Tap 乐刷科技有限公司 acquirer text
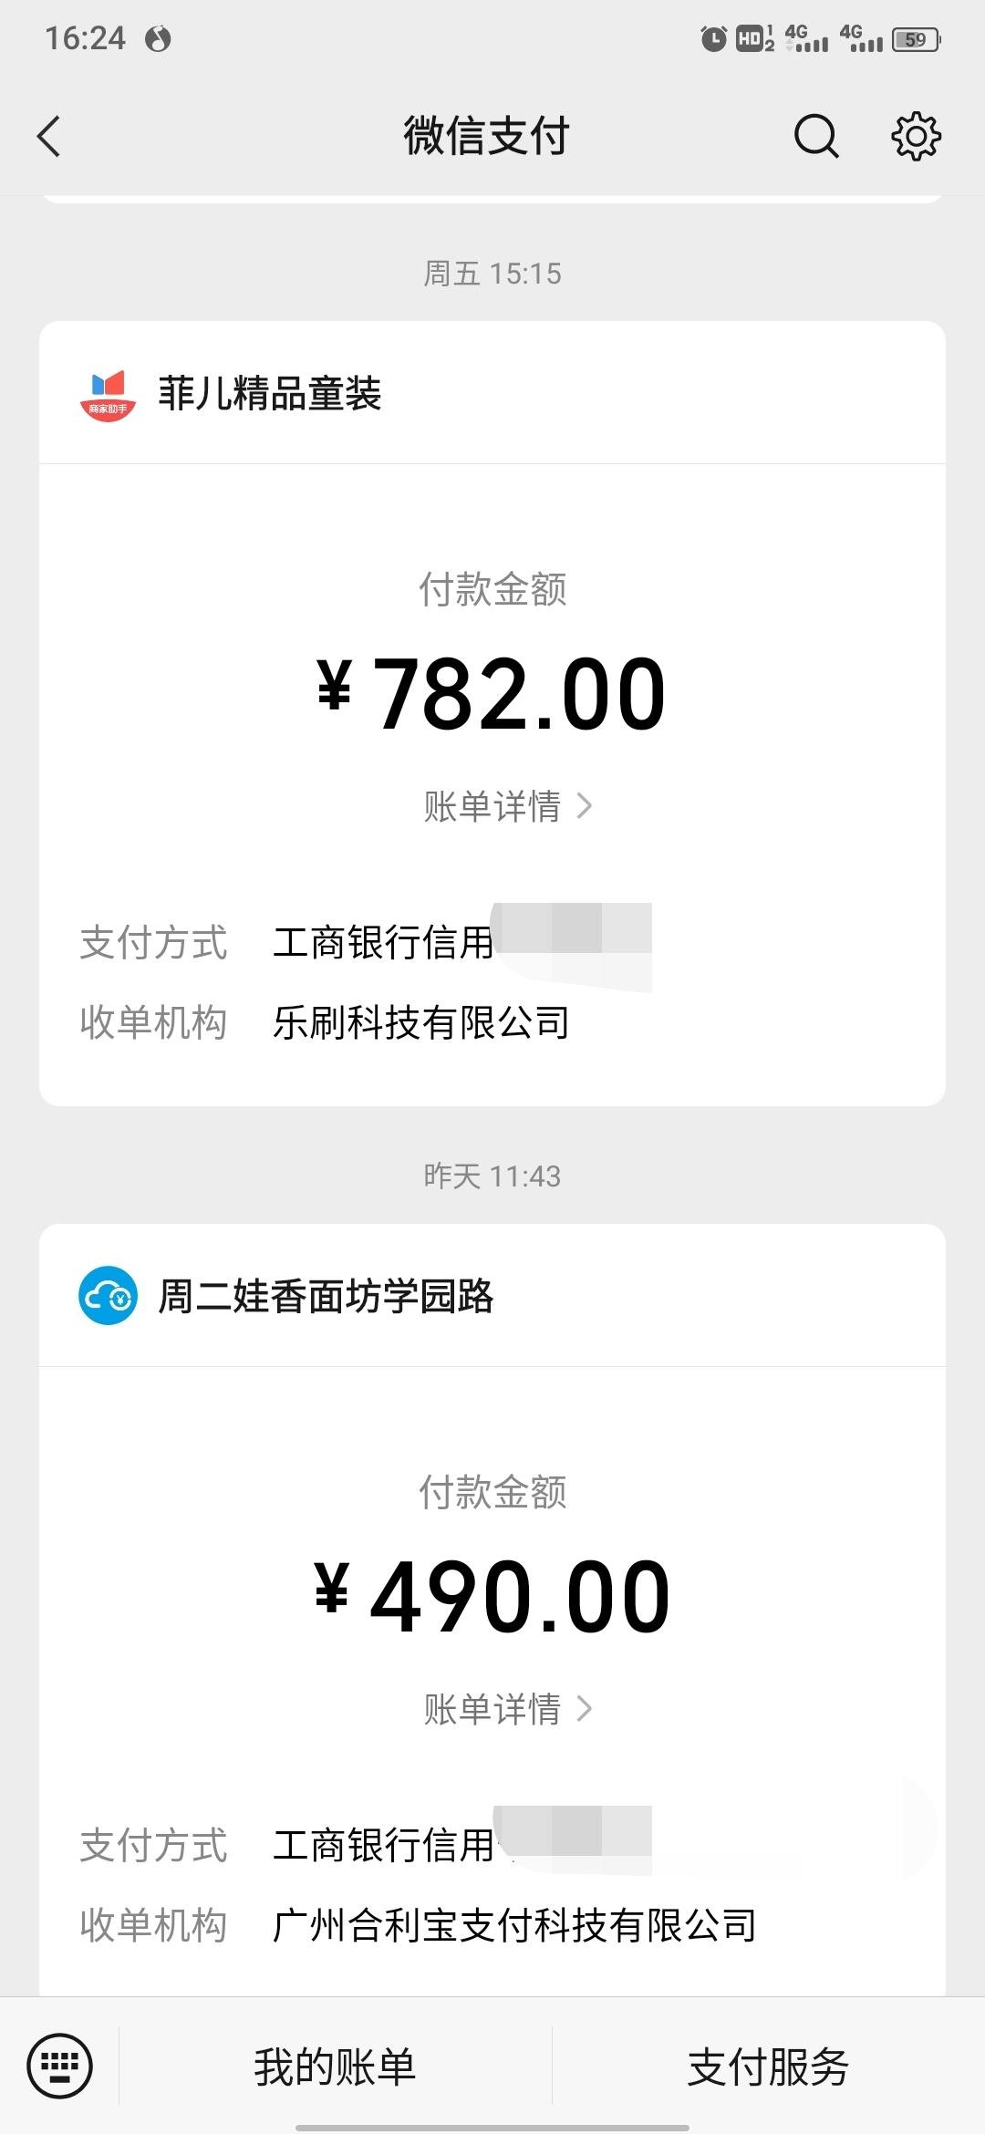Image resolution: width=985 pixels, height=2134 pixels. tap(421, 1022)
